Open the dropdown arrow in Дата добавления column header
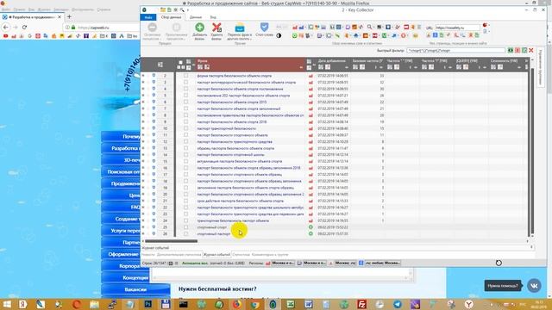 pyautogui.click(x=347, y=67)
